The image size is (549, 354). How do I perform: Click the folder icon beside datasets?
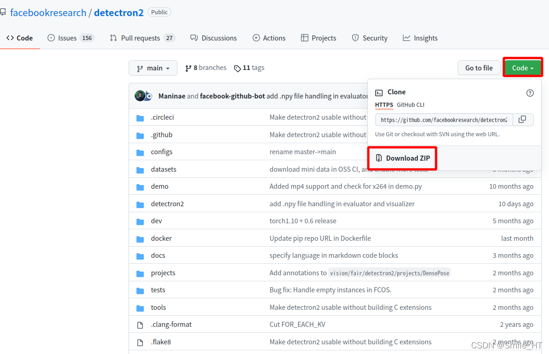tap(140, 170)
